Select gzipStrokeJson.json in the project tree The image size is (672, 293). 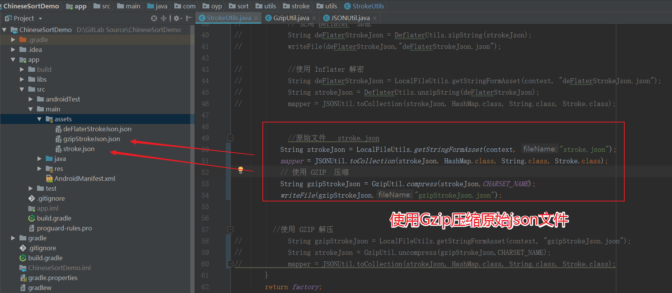tap(92, 139)
